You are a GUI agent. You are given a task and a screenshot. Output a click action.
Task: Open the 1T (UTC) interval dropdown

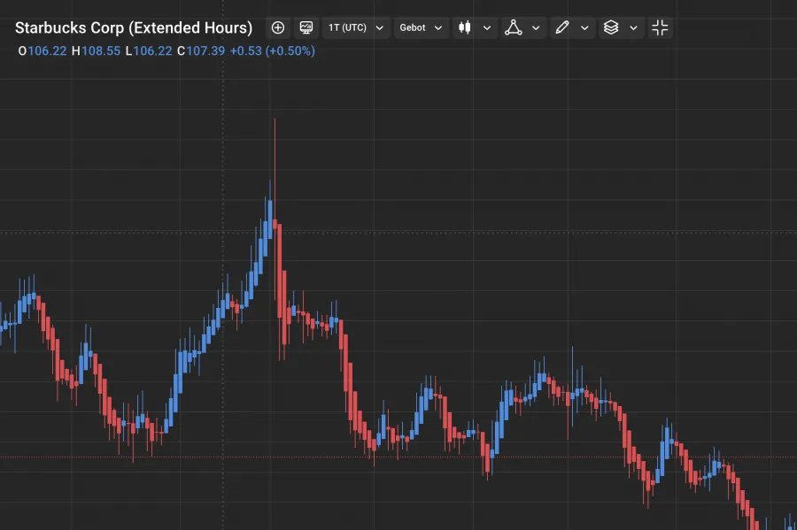click(x=355, y=27)
